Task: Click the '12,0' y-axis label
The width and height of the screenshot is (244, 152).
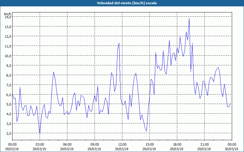Action: tap(8, 36)
